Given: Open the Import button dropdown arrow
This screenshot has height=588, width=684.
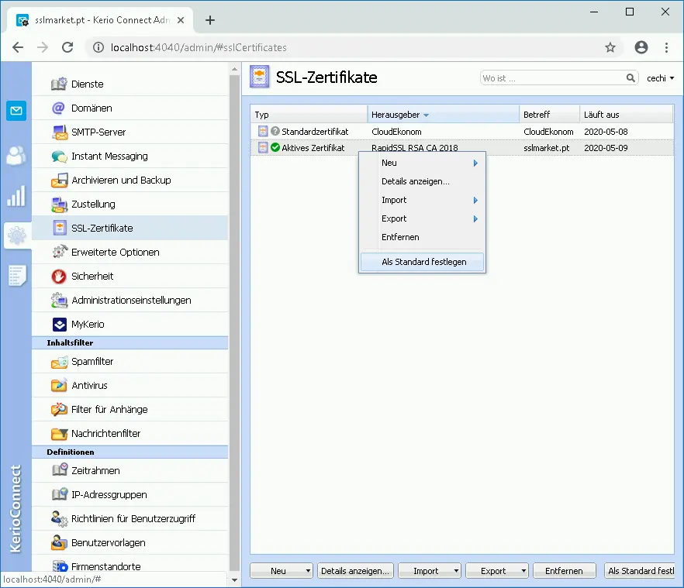Looking at the screenshot, I should point(456,570).
